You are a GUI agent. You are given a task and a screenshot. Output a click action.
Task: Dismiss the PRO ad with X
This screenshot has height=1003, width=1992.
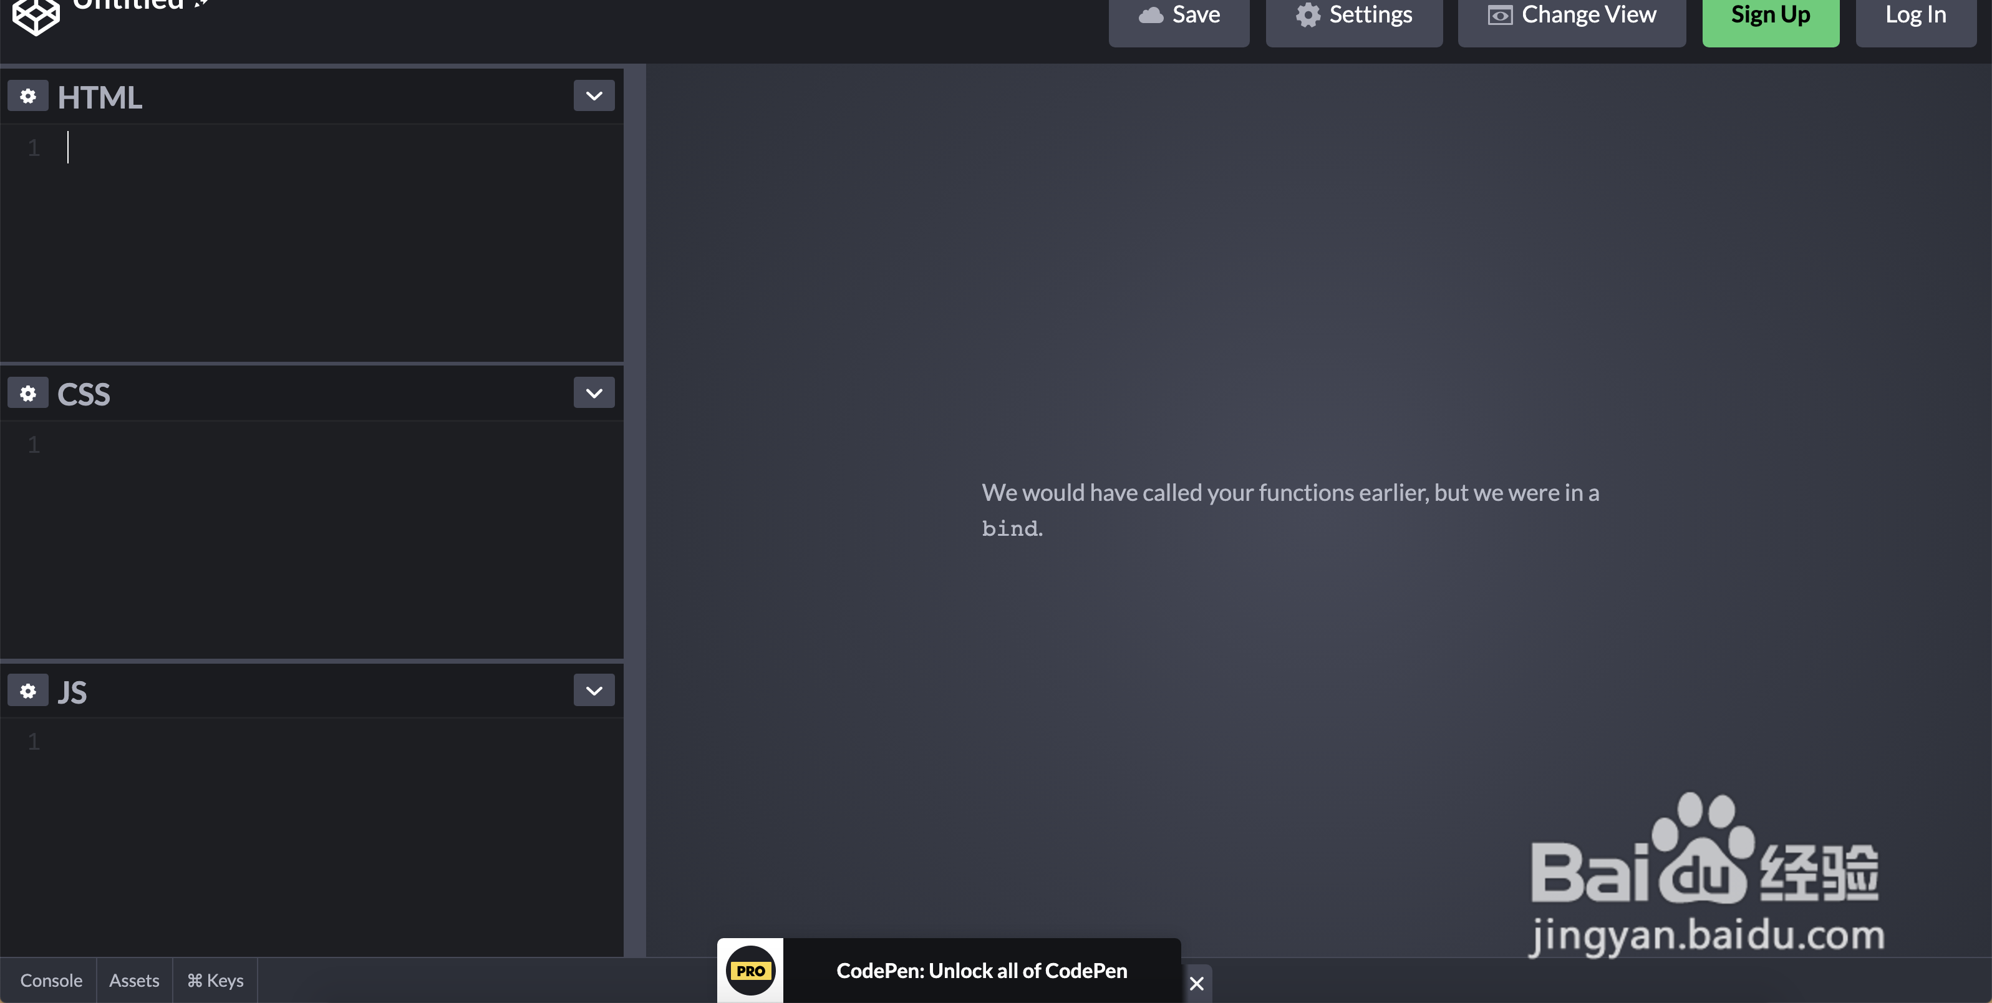1196,983
